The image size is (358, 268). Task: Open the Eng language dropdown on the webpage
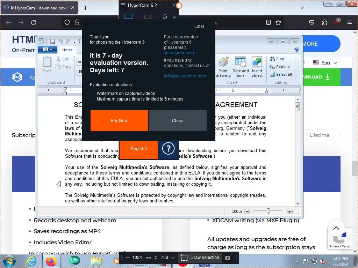[x=325, y=63]
